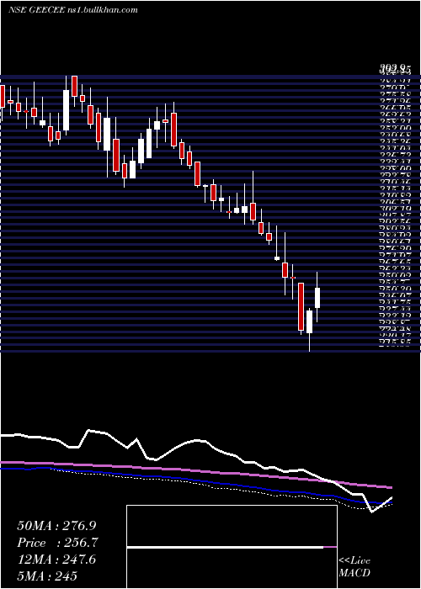Click the solid blue moving average line
This screenshot has width=421, height=589.
[196, 481]
